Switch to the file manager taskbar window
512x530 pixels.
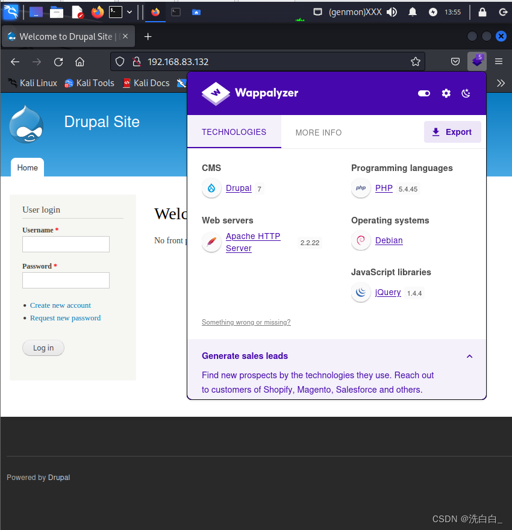pos(196,13)
